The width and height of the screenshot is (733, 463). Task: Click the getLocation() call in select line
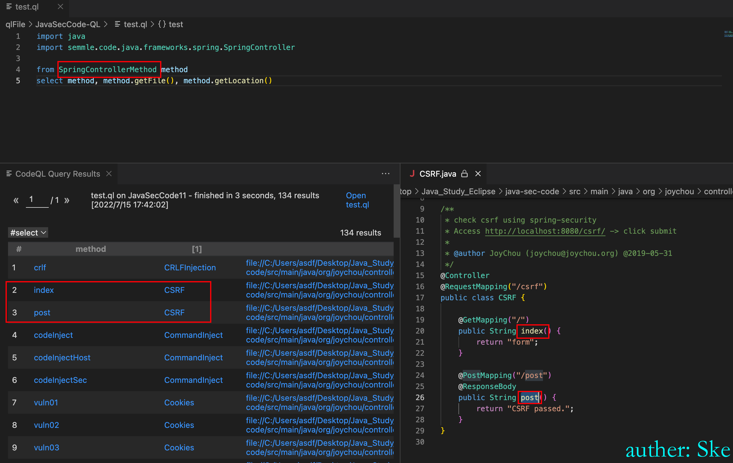[243, 81]
